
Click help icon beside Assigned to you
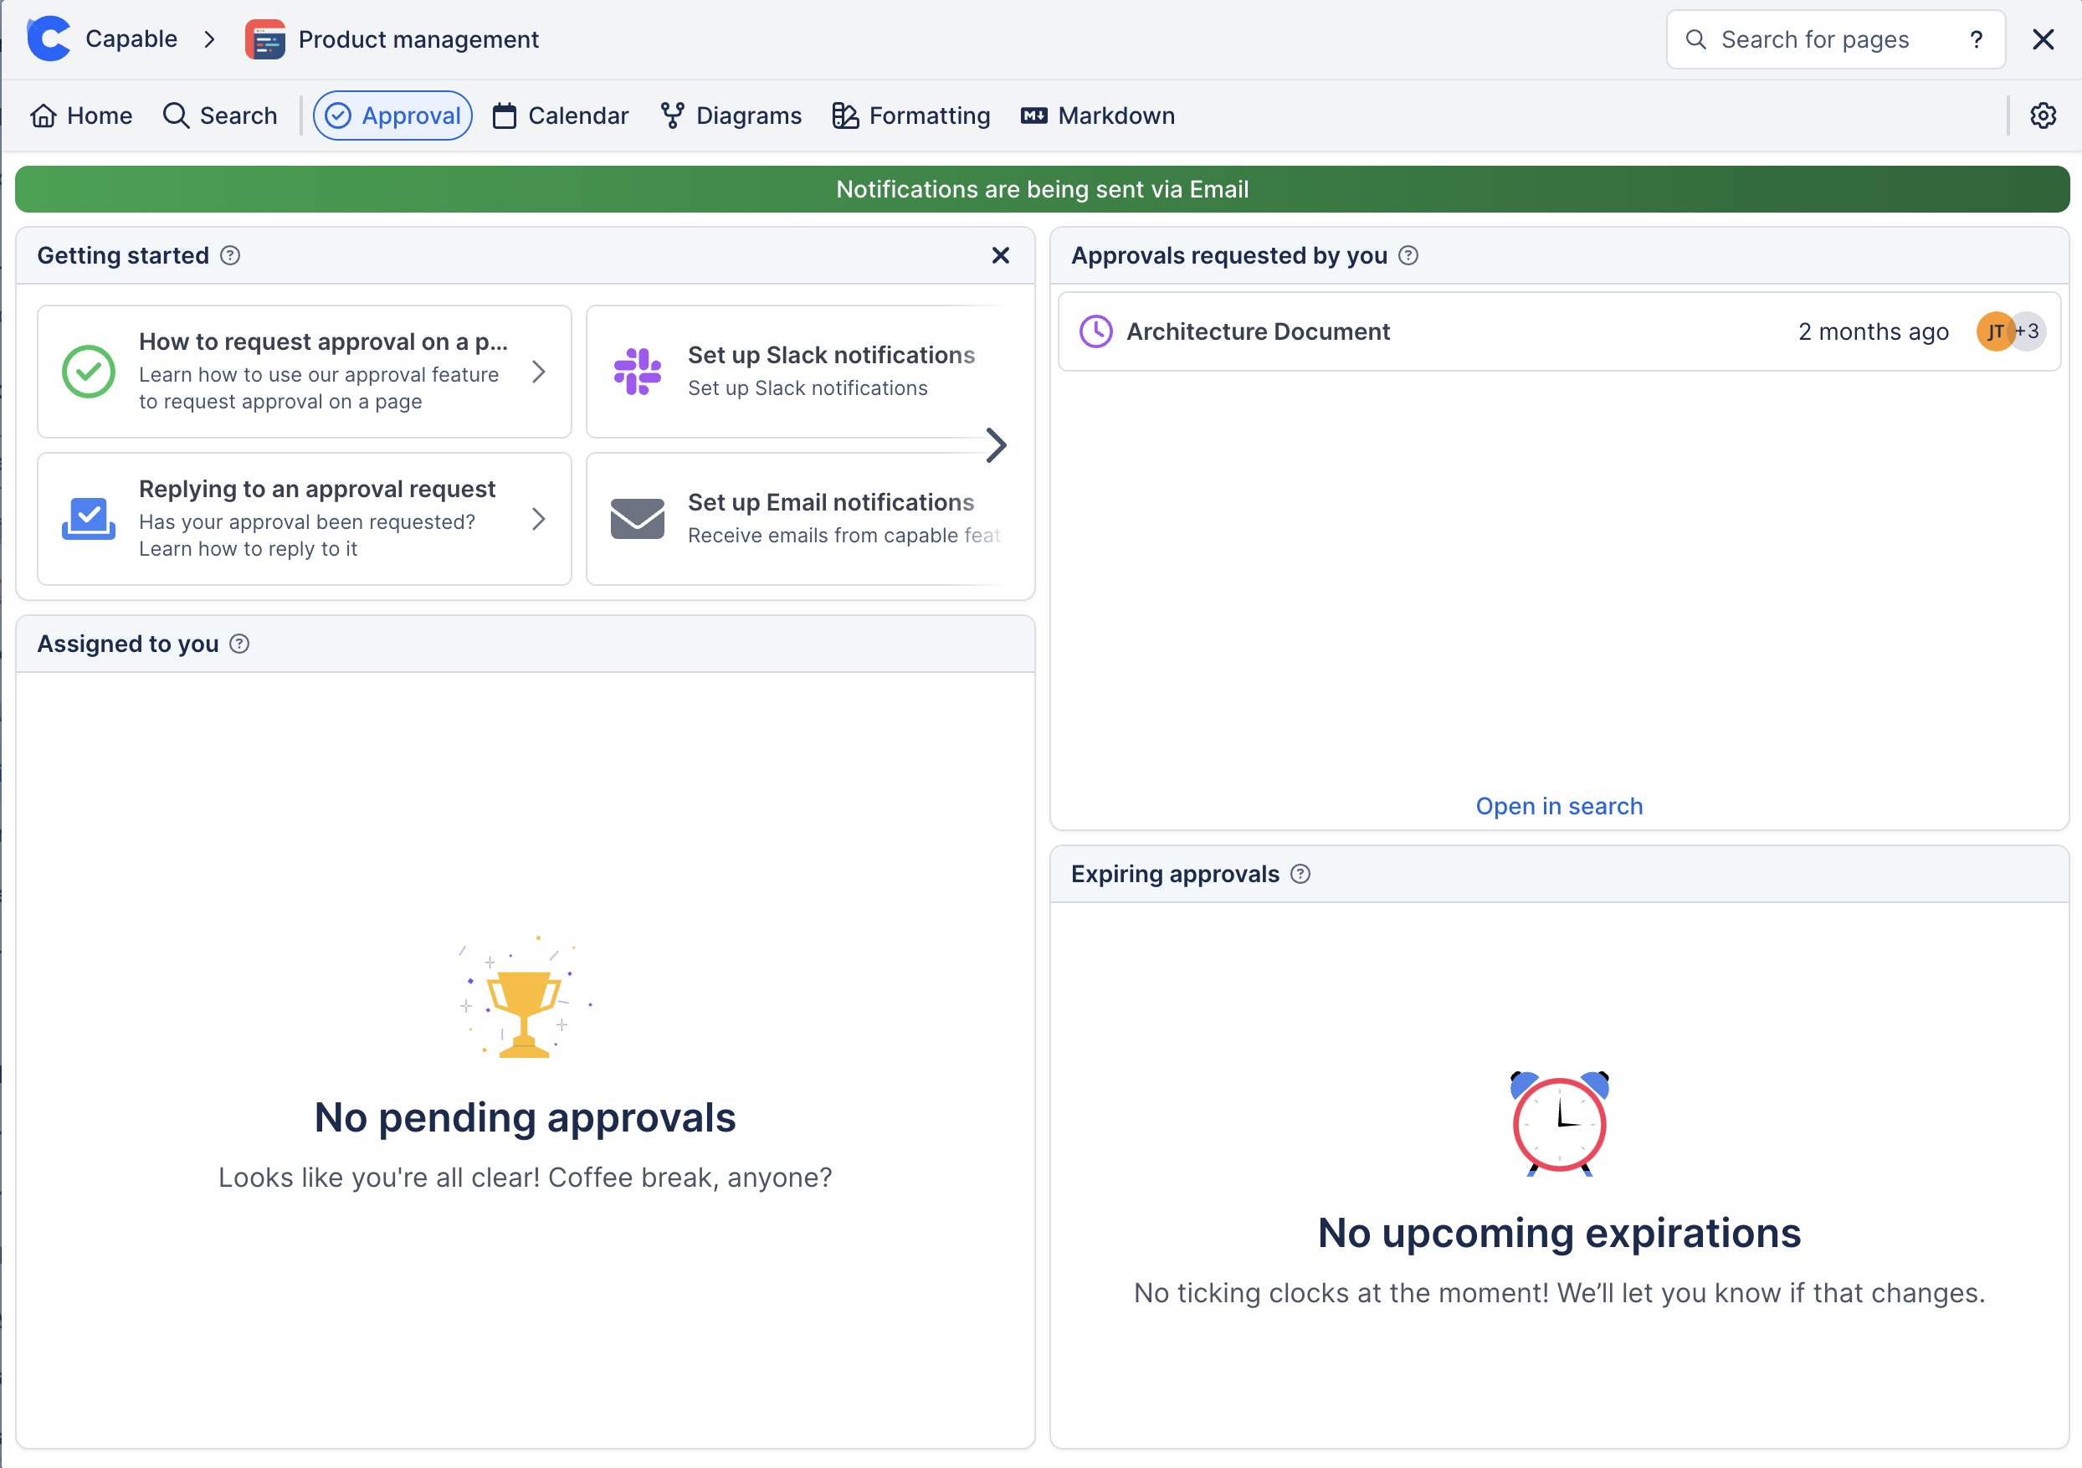click(239, 643)
